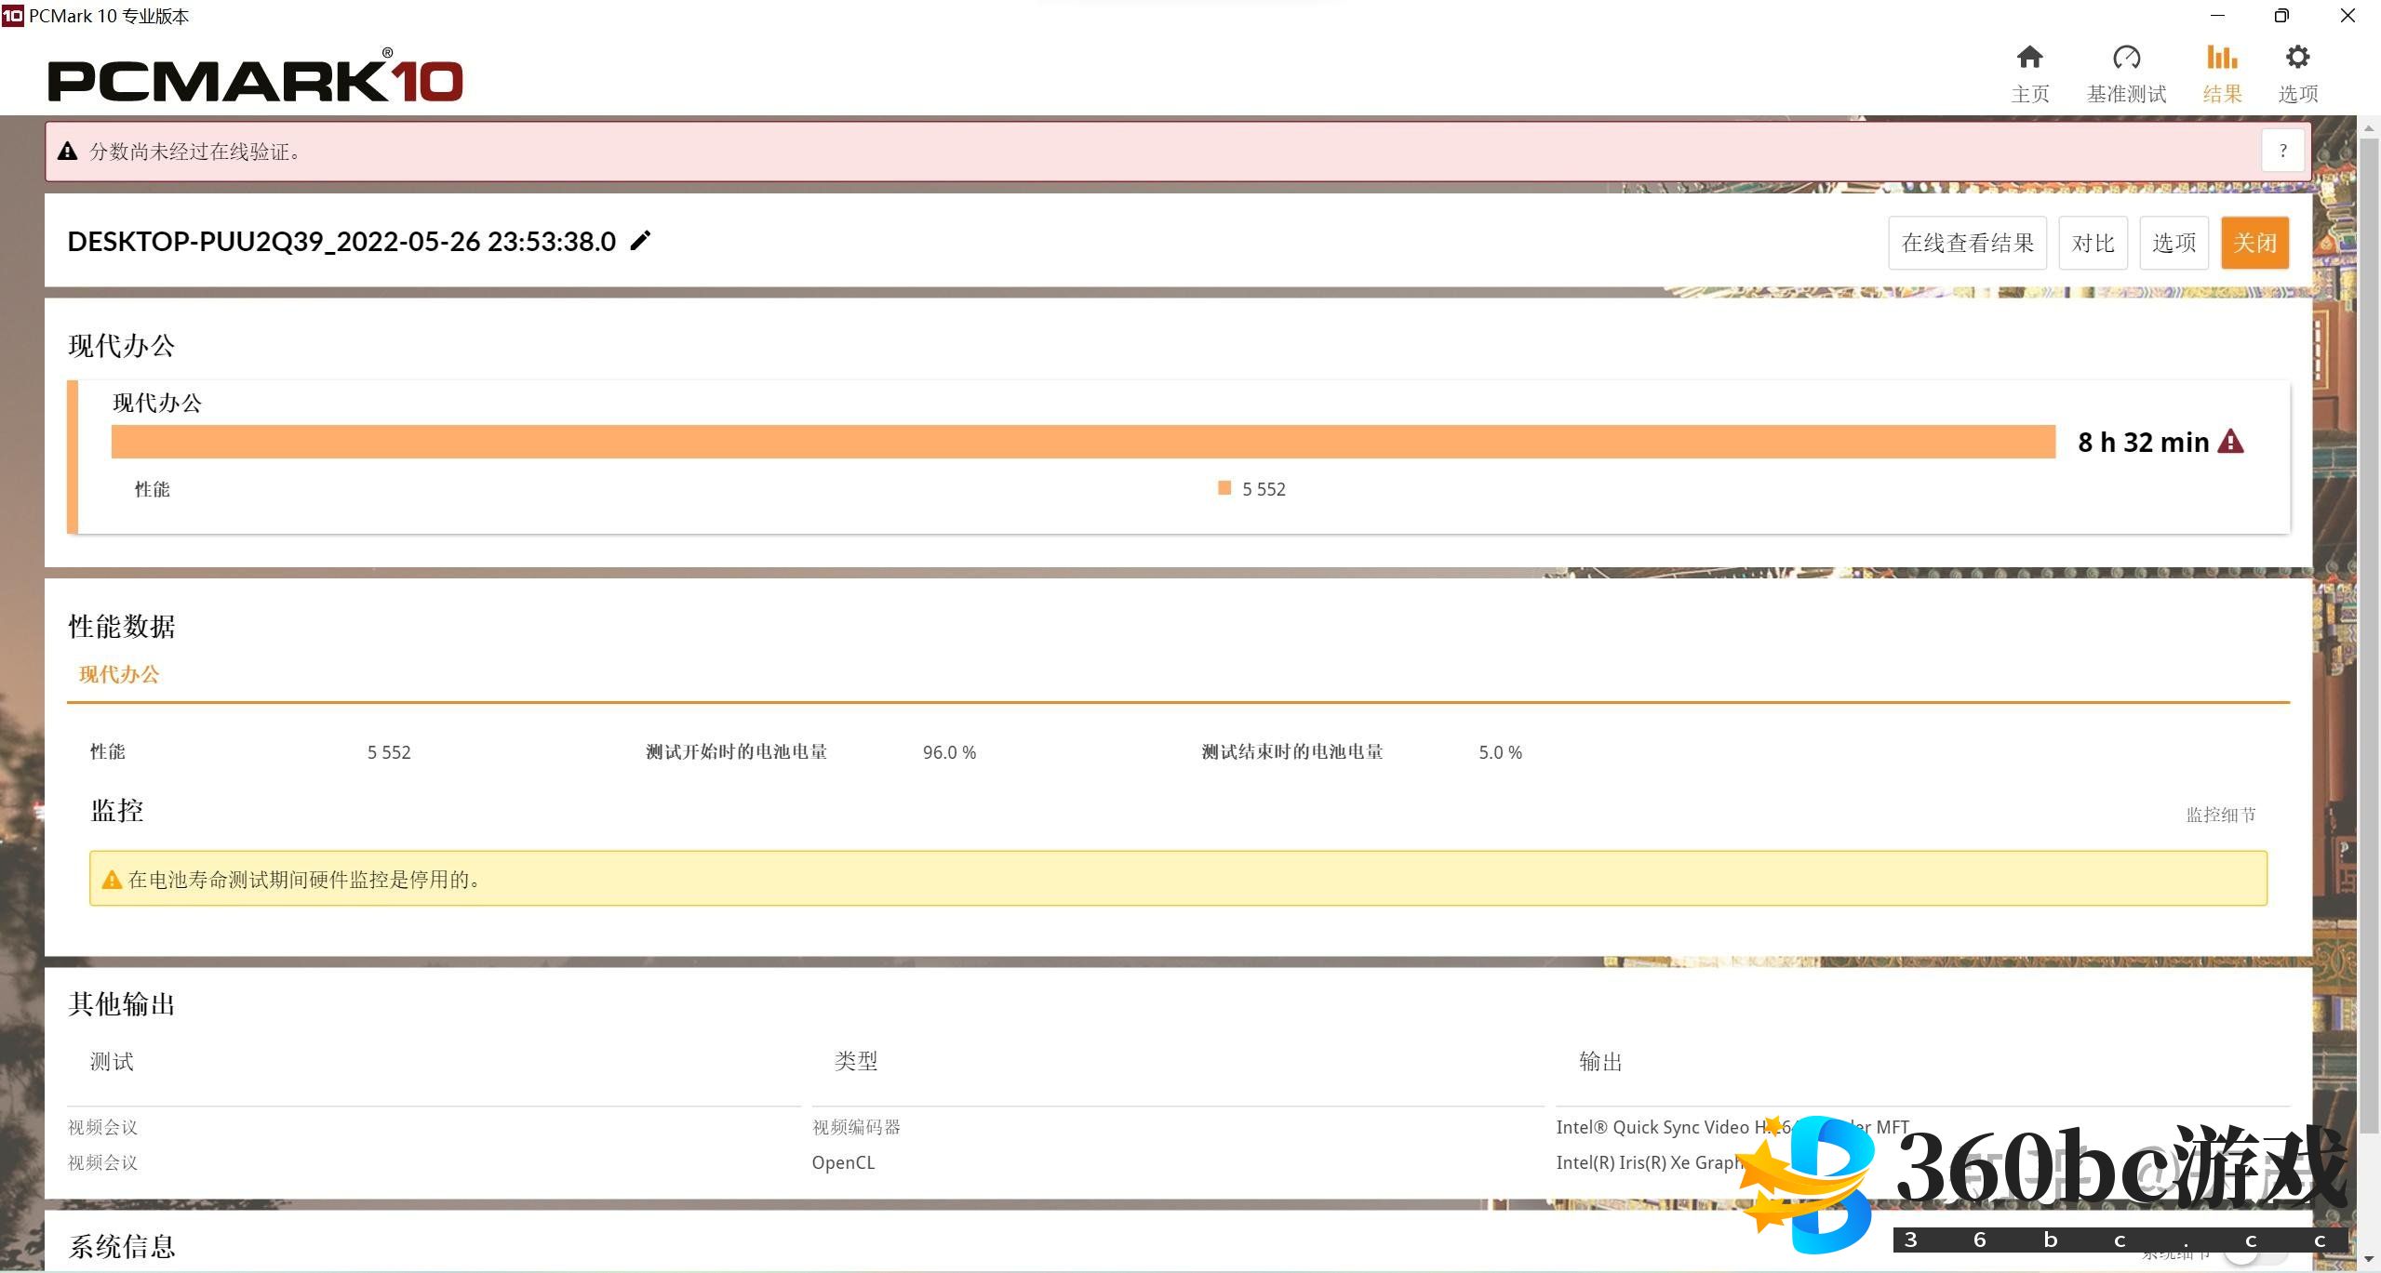Click the vertical scrollbar down arrow

pos(2369,1259)
